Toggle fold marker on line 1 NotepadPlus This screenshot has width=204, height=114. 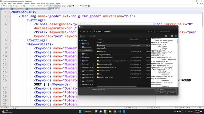(10, 12)
